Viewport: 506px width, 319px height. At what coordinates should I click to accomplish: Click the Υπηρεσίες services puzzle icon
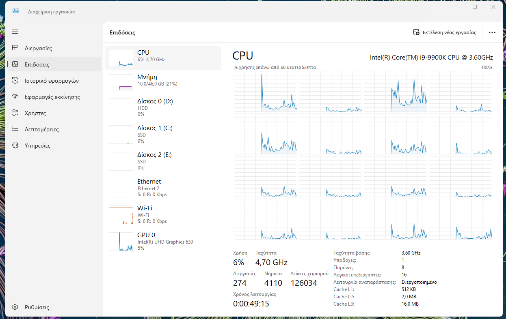[x=15, y=146]
